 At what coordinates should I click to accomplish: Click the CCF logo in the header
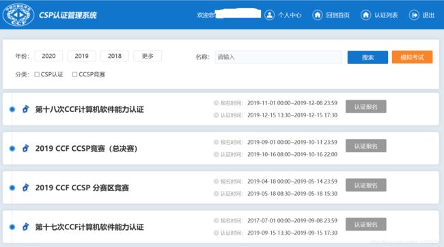18,15
